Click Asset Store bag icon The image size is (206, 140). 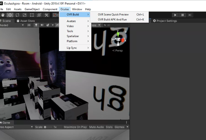(18, 21)
